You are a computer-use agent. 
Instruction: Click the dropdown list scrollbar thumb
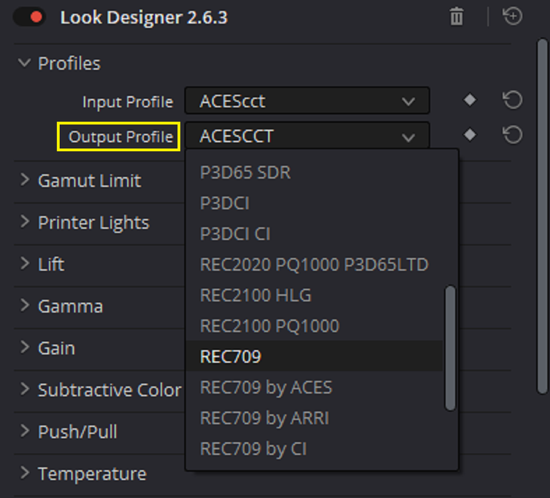point(450,347)
